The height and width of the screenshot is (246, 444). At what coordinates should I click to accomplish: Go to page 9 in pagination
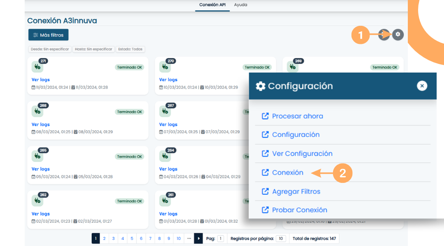tap(169, 238)
